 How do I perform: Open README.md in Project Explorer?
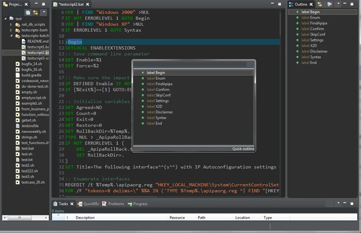pyautogui.click(x=38, y=41)
